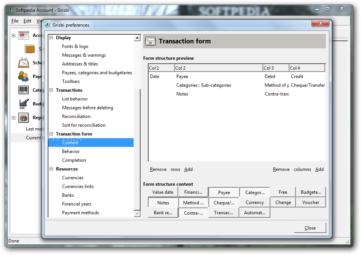Open the Payees people icon
This screenshot has height=255, width=361.
[23, 76]
